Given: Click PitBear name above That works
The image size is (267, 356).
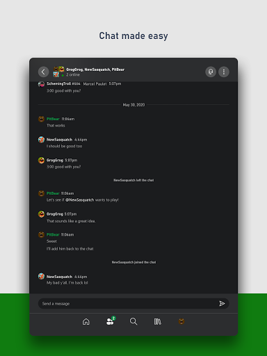Looking at the screenshot, I should pyautogui.click(x=53, y=119).
